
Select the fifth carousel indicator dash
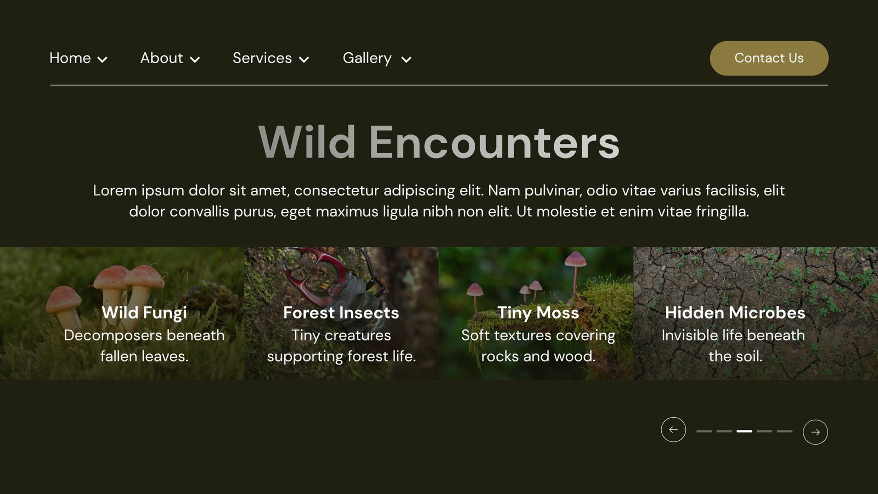point(785,431)
